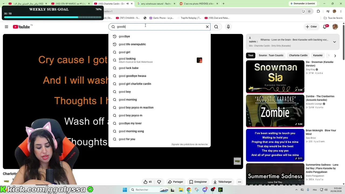The image size is (345, 194).
Task: Open the Gartic Phone bookmark
Action: point(161,18)
